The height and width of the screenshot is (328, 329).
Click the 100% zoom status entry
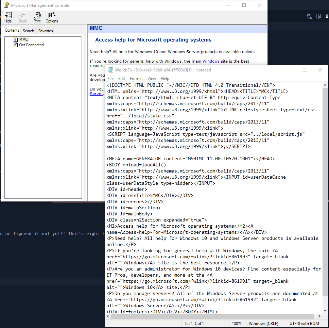coord(237,323)
